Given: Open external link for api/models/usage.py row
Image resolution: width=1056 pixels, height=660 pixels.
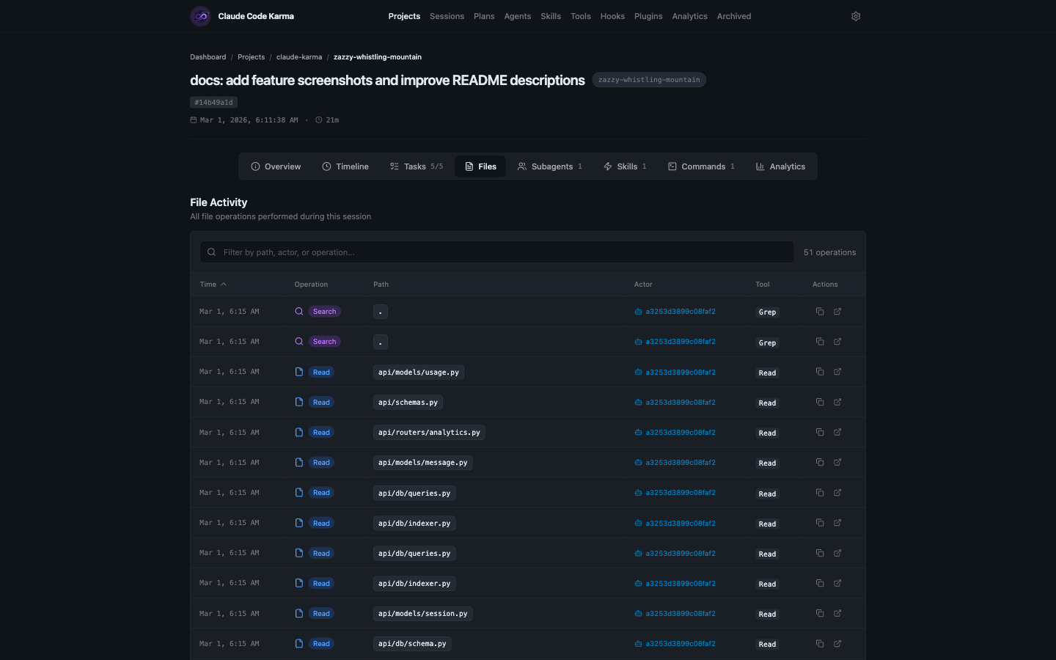Looking at the screenshot, I should (x=837, y=372).
